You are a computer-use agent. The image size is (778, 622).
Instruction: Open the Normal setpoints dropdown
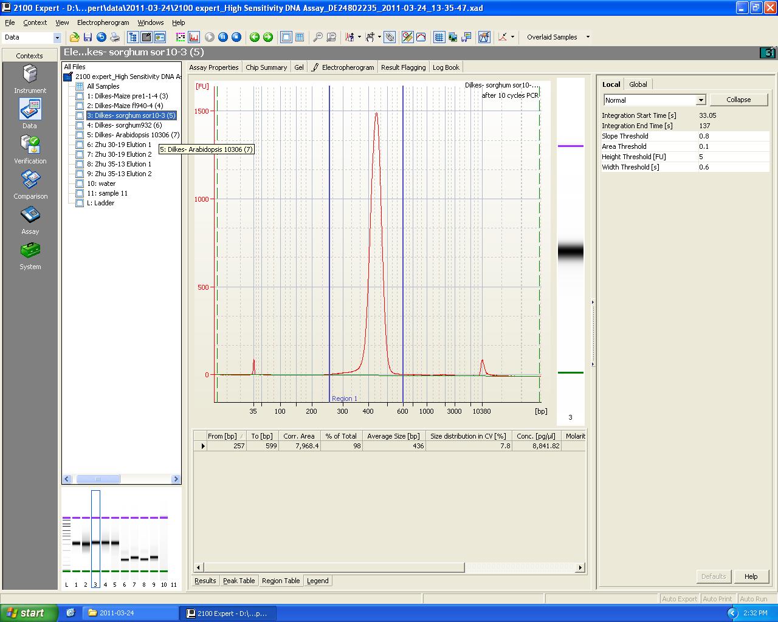701,100
